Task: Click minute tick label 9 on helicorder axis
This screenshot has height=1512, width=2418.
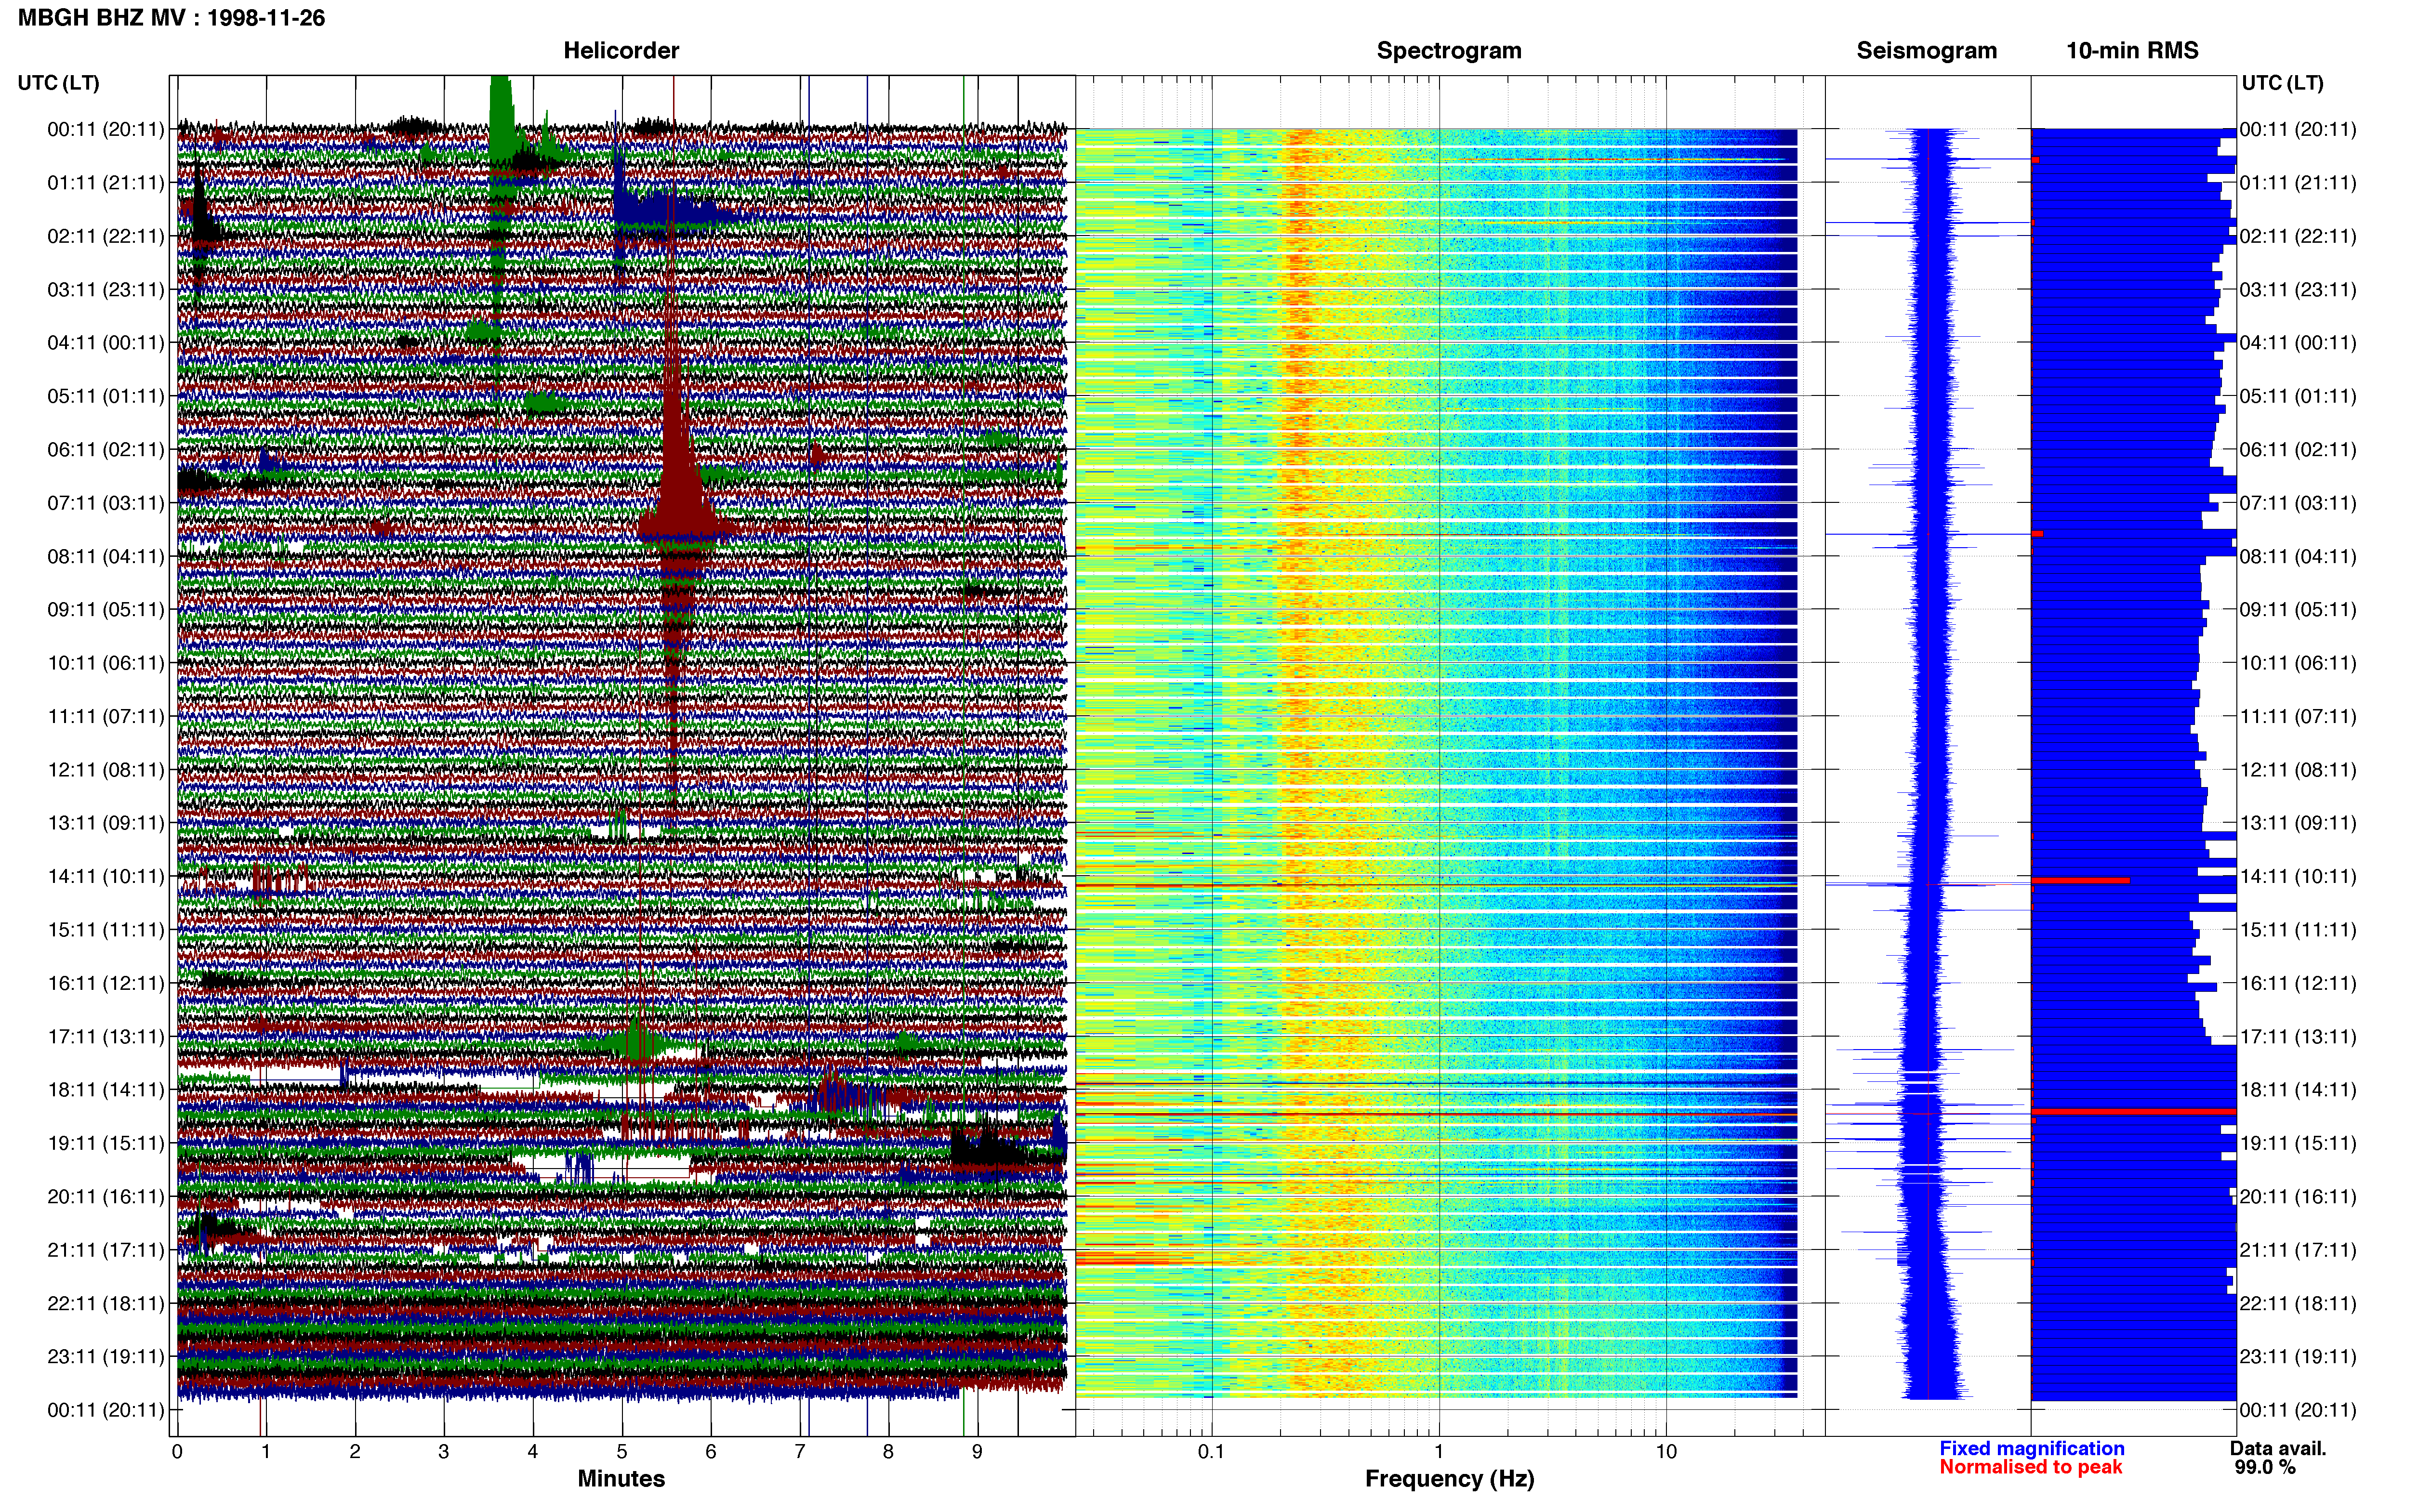Action: coord(977,1451)
